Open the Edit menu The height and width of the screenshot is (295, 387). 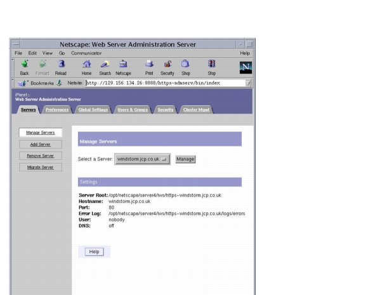click(32, 53)
